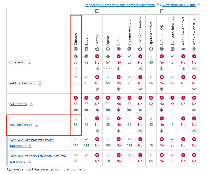Open the View data on GitHub link
207x174 pixels.
[x=179, y=5]
